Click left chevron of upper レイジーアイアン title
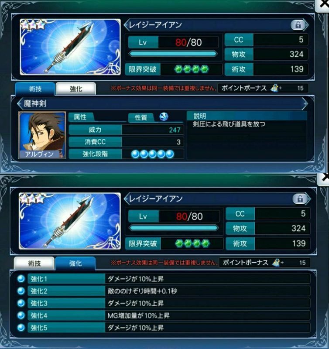Viewport: 329px width, 349px height. click(126, 25)
